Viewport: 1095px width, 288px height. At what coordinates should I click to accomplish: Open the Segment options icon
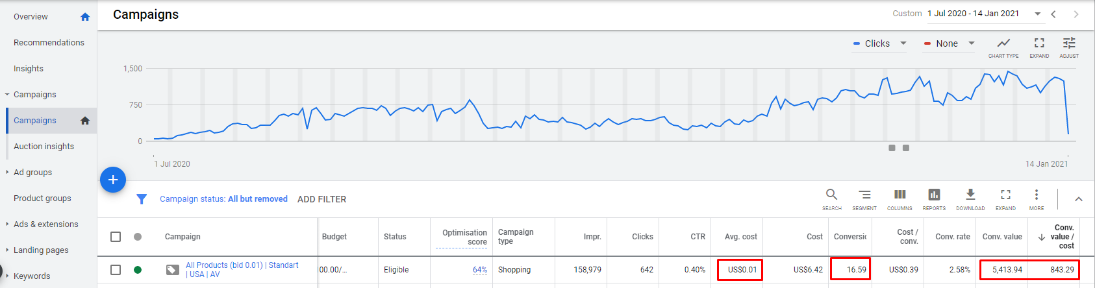point(864,195)
